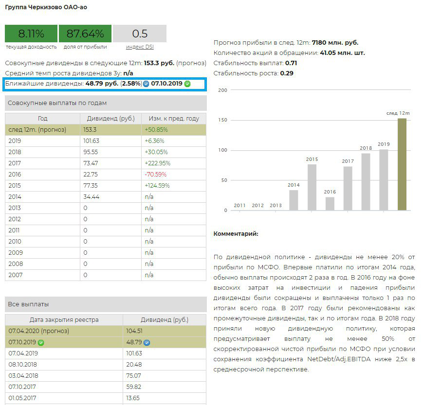Screen dimensions: 423x405
Task: Click the 20.48 dividend value
Action: coord(134,365)
